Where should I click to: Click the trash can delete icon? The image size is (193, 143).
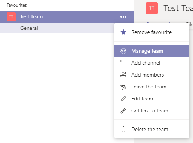click(x=123, y=129)
